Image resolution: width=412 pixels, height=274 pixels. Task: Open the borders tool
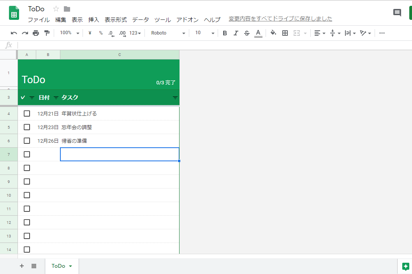pos(285,33)
